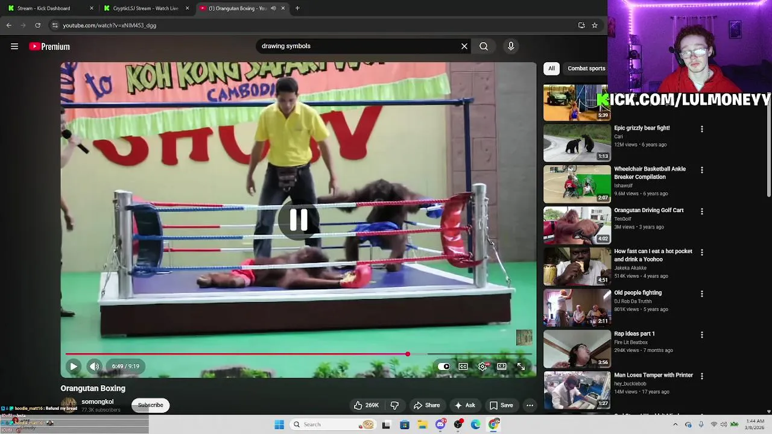Open Discord from the taskbar

[x=441, y=424]
